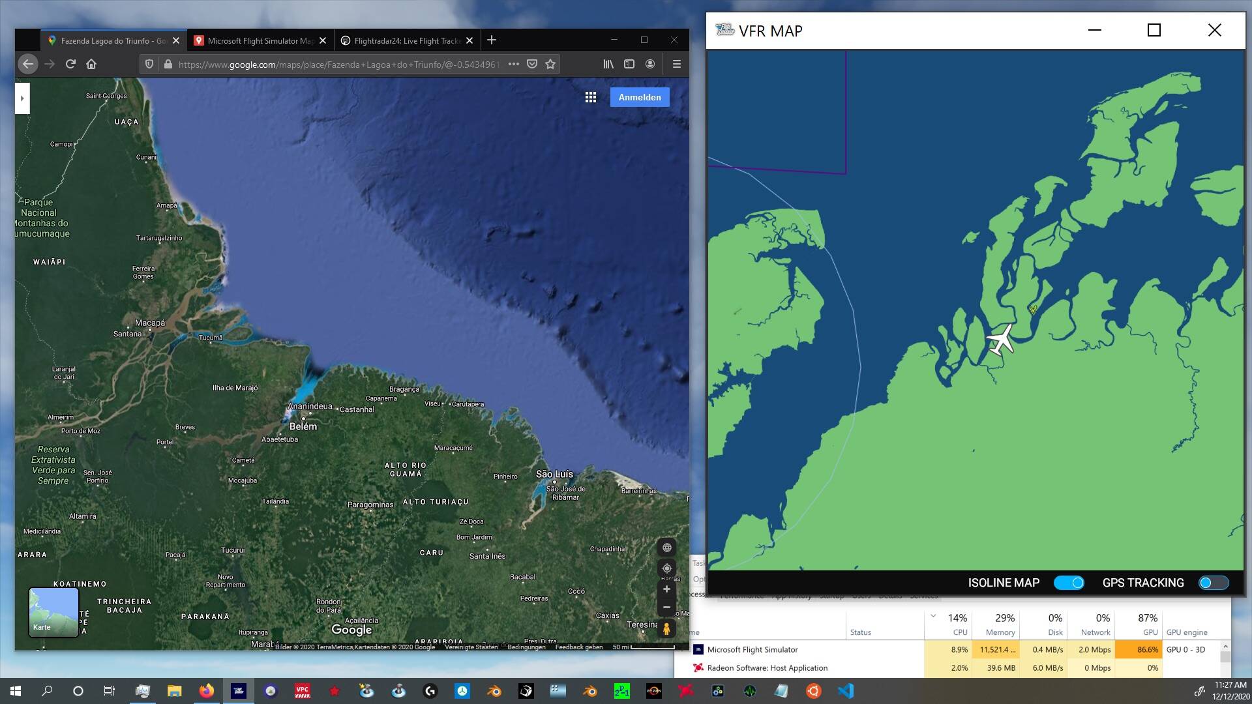The width and height of the screenshot is (1252, 704).
Task: Open Windows search from taskbar
Action: [47, 691]
